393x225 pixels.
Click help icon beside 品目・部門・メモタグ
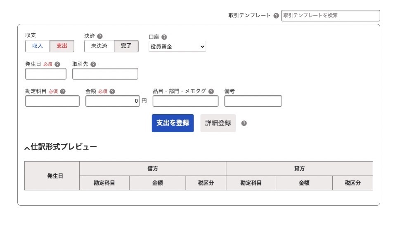[211, 91]
